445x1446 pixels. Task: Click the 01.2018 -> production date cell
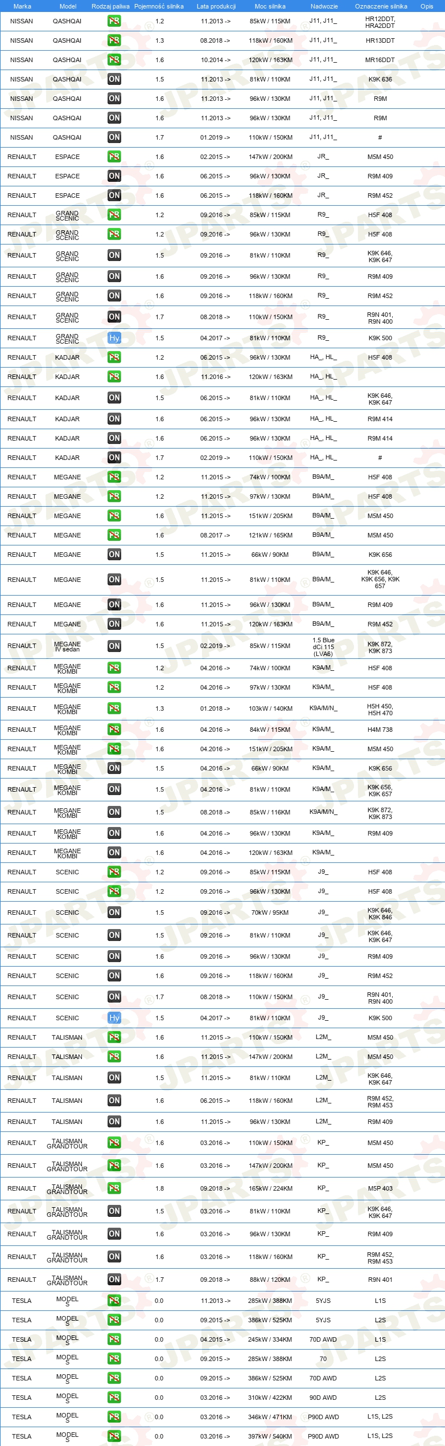coord(216,708)
